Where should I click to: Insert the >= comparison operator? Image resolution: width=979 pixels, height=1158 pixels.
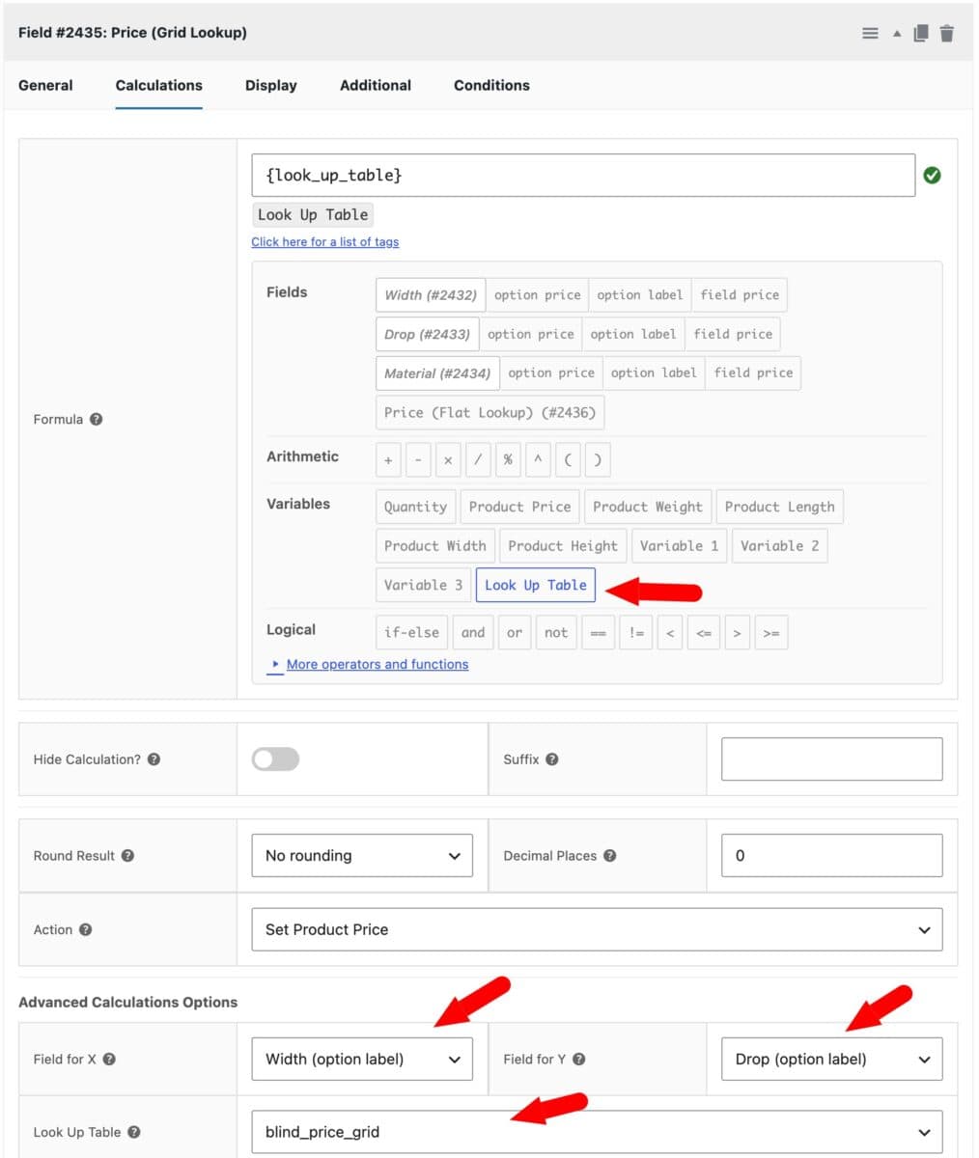click(x=771, y=633)
